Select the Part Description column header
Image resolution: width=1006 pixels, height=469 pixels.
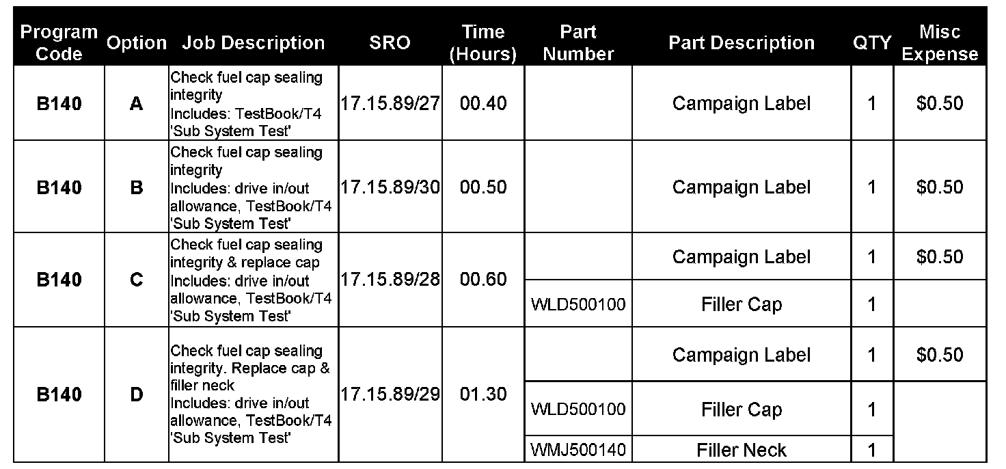[742, 42]
